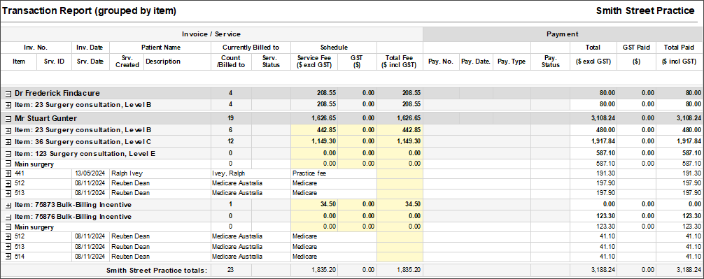
Task: Select the Payment section header
Action: tap(562, 34)
